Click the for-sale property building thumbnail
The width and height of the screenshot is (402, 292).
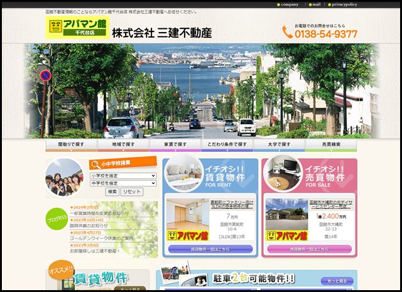286,220
